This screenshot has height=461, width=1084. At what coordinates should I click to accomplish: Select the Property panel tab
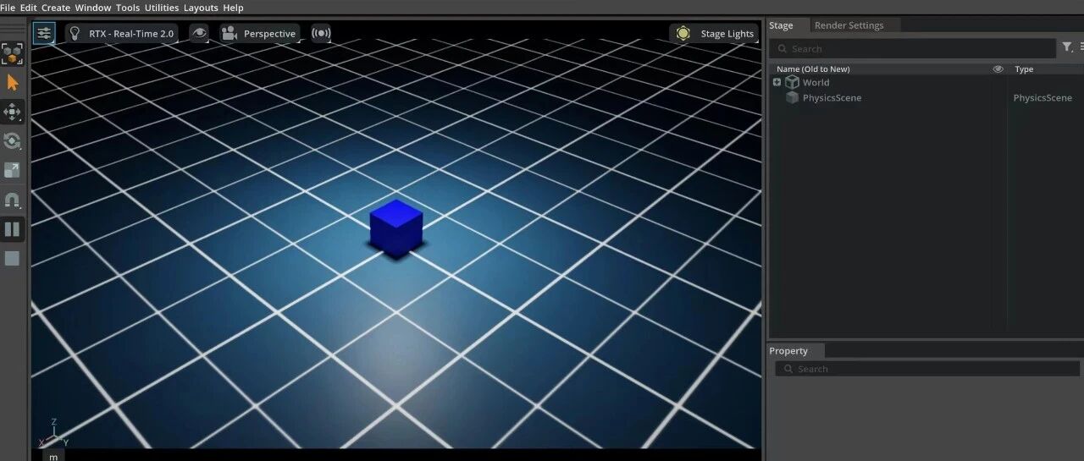[x=788, y=351]
